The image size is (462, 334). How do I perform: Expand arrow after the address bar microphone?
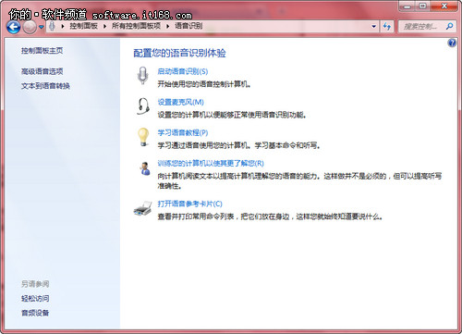click(63, 27)
